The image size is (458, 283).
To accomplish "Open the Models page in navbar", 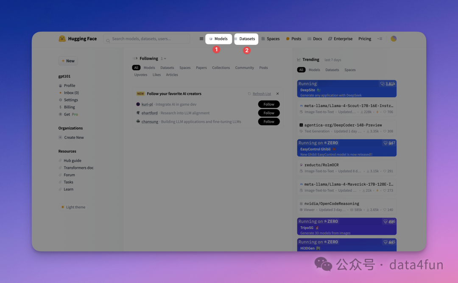I will tap(218, 39).
